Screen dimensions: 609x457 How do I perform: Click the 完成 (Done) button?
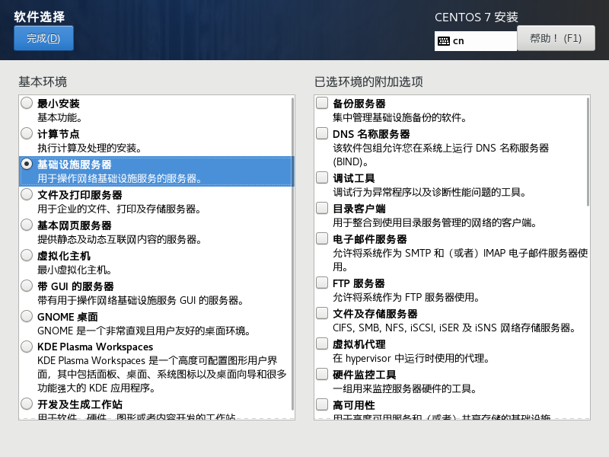(43, 38)
